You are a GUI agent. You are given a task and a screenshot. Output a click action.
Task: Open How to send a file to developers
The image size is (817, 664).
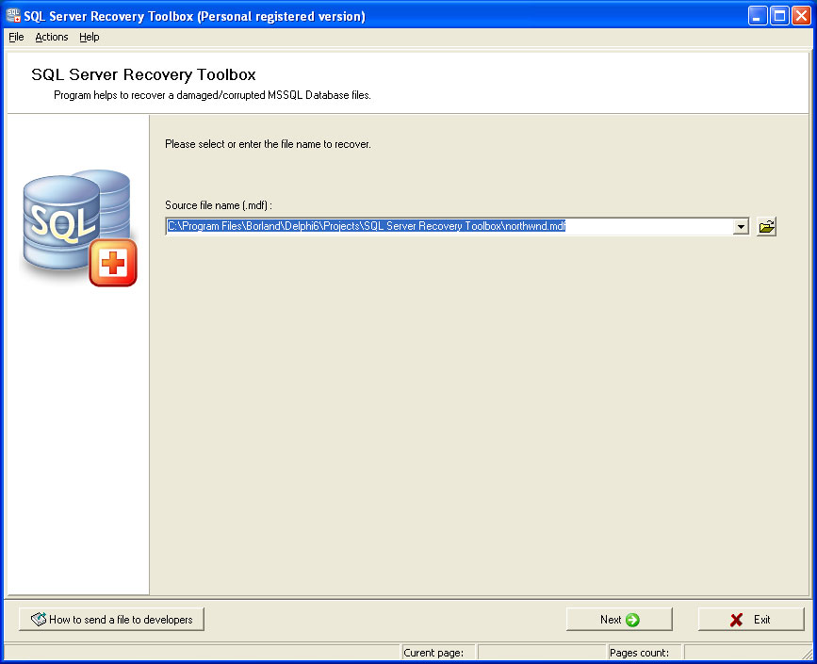tap(111, 619)
